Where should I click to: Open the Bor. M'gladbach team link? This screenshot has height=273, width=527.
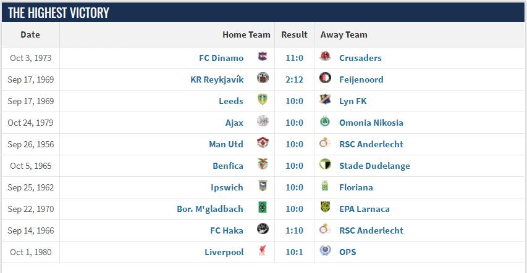pos(210,209)
